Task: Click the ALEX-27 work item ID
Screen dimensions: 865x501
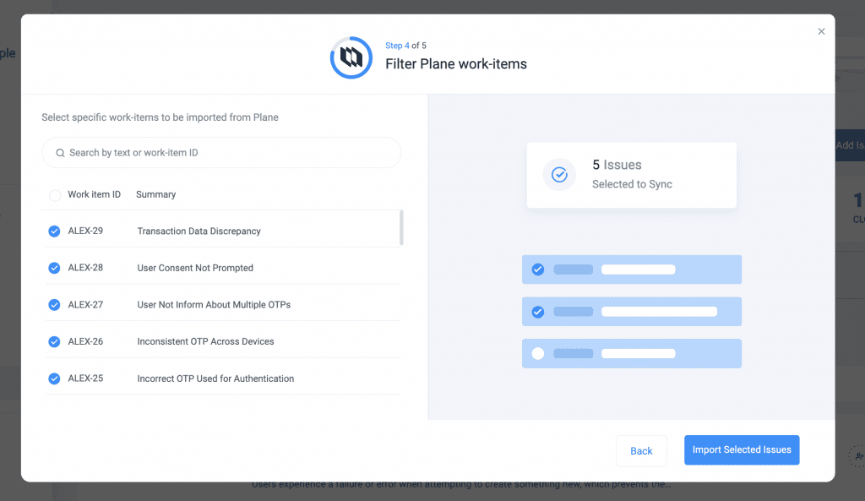Action: tap(85, 305)
